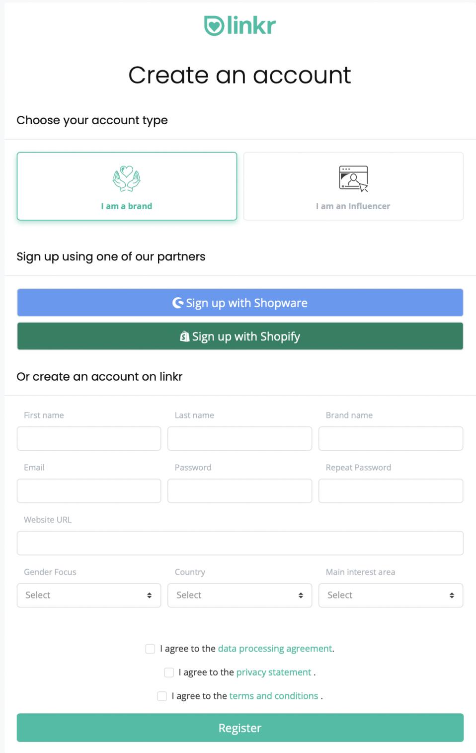Expand the Country select list
Image resolution: width=476 pixels, height=753 pixels.
click(240, 595)
